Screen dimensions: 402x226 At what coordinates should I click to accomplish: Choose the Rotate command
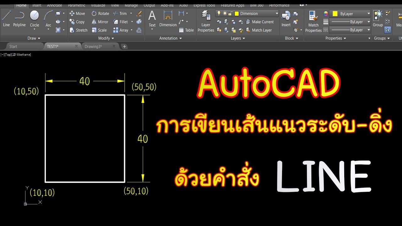click(100, 13)
